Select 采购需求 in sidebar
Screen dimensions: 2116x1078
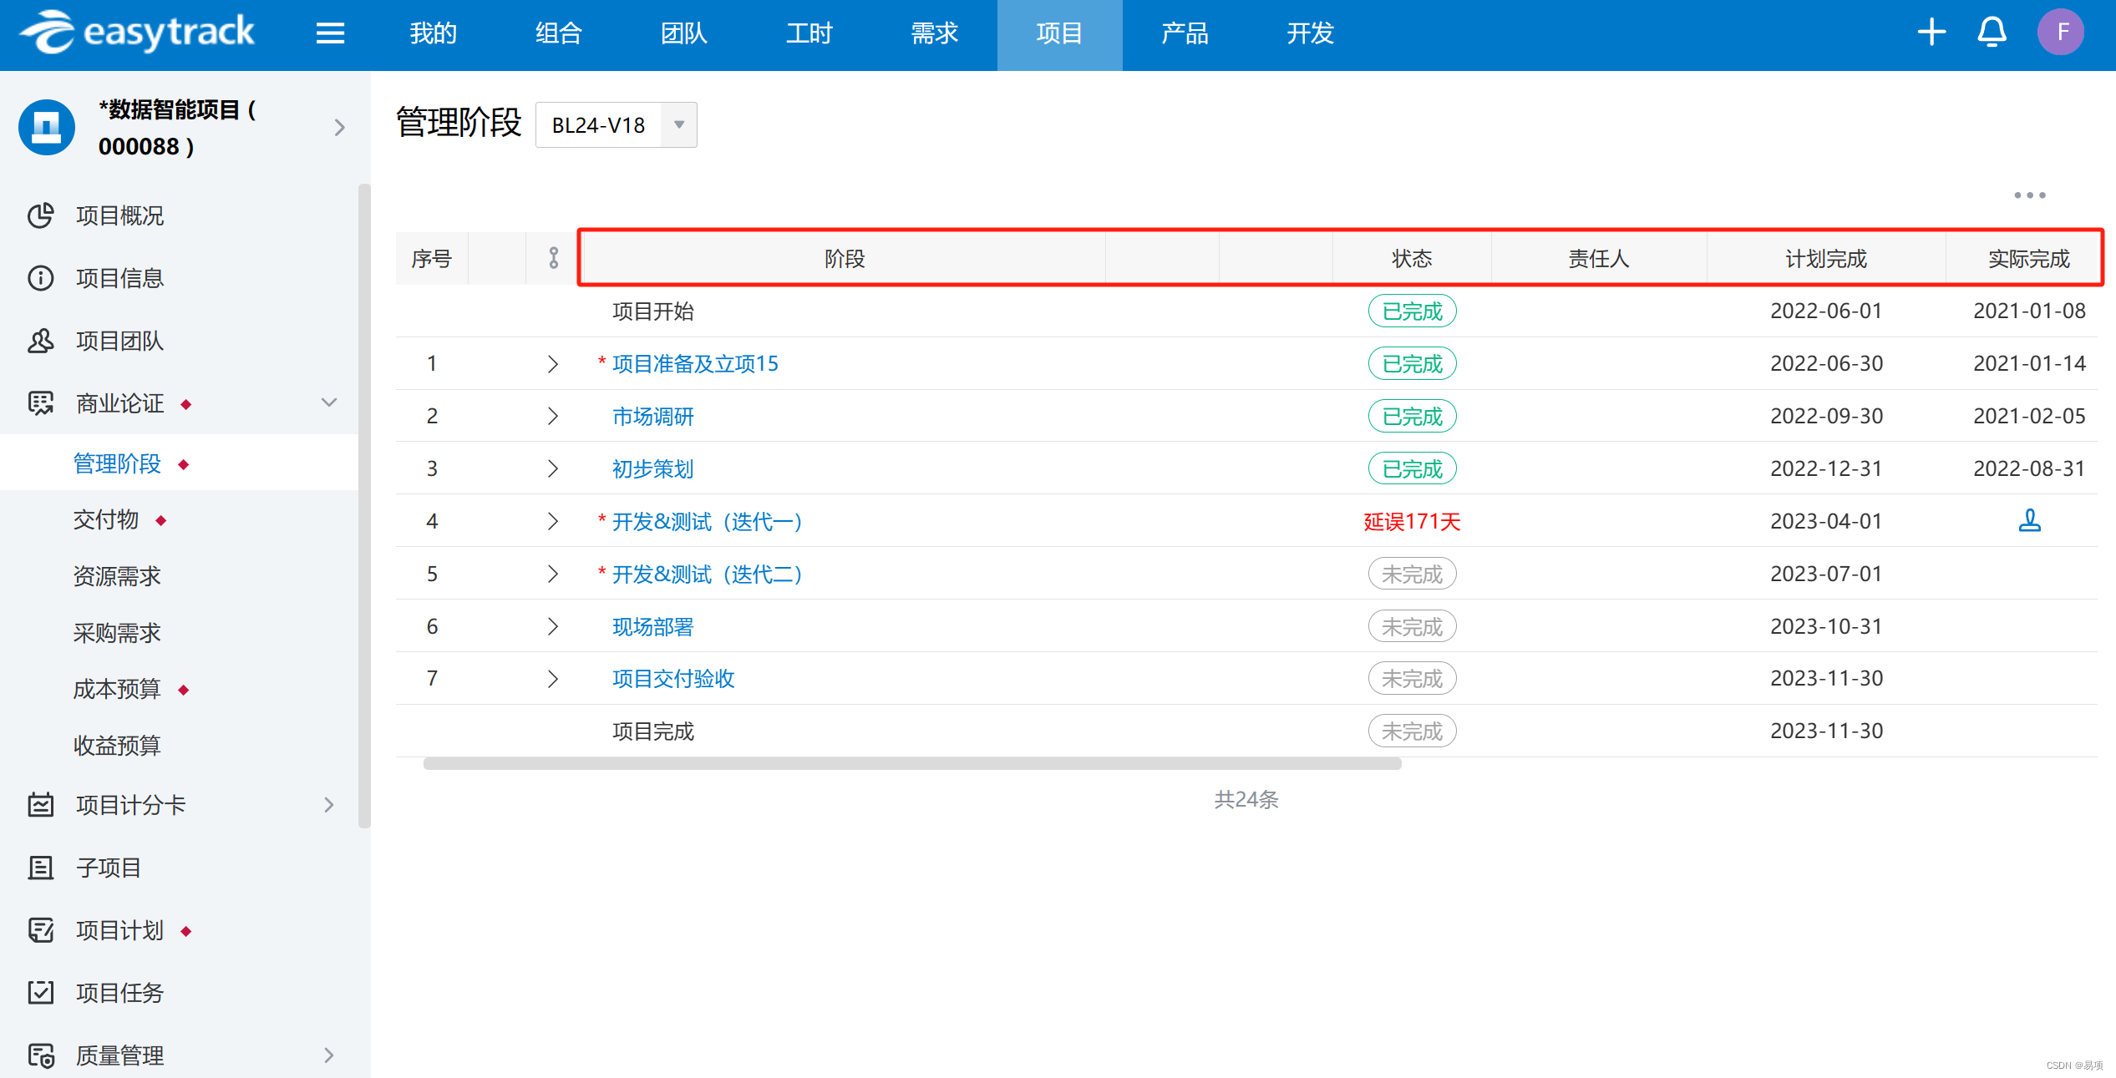[x=117, y=633]
